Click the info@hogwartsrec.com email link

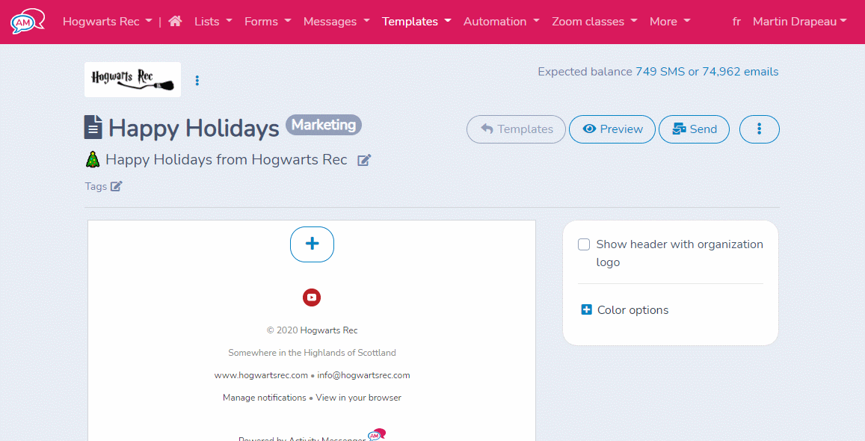coord(363,375)
